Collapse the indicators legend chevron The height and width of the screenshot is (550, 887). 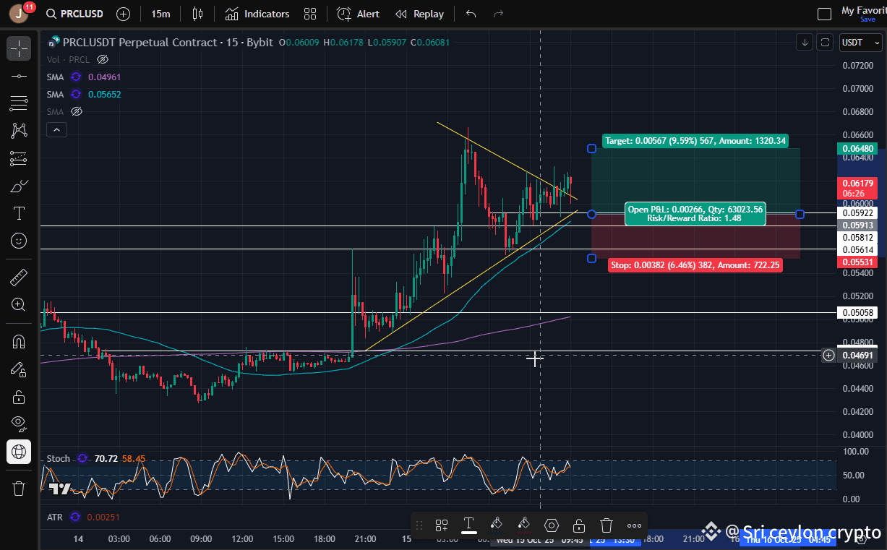(x=56, y=129)
